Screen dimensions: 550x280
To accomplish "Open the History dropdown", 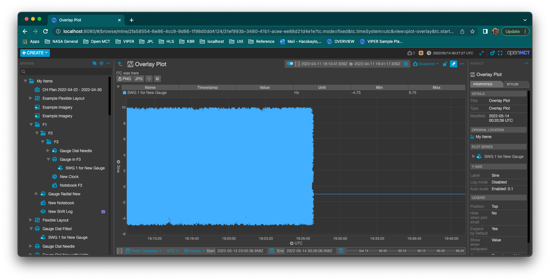I will (194, 251).
